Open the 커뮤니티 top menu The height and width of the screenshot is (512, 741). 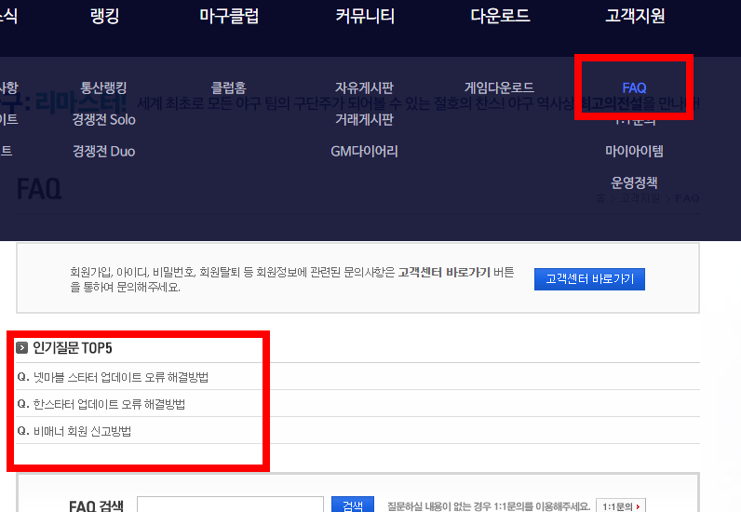[x=365, y=16]
